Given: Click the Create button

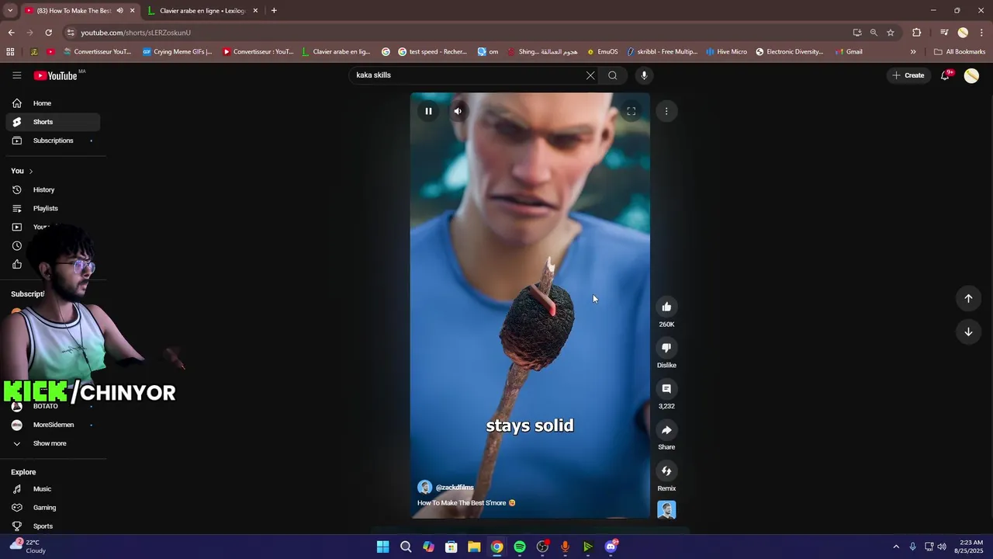Looking at the screenshot, I should tap(908, 75).
